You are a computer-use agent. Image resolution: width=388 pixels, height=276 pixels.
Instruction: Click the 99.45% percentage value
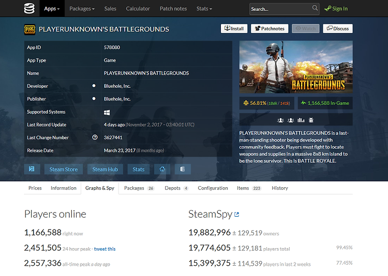click(x=344, y=248)
